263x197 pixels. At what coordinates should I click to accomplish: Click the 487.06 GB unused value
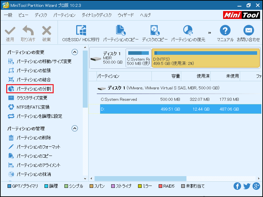(229, 109)
